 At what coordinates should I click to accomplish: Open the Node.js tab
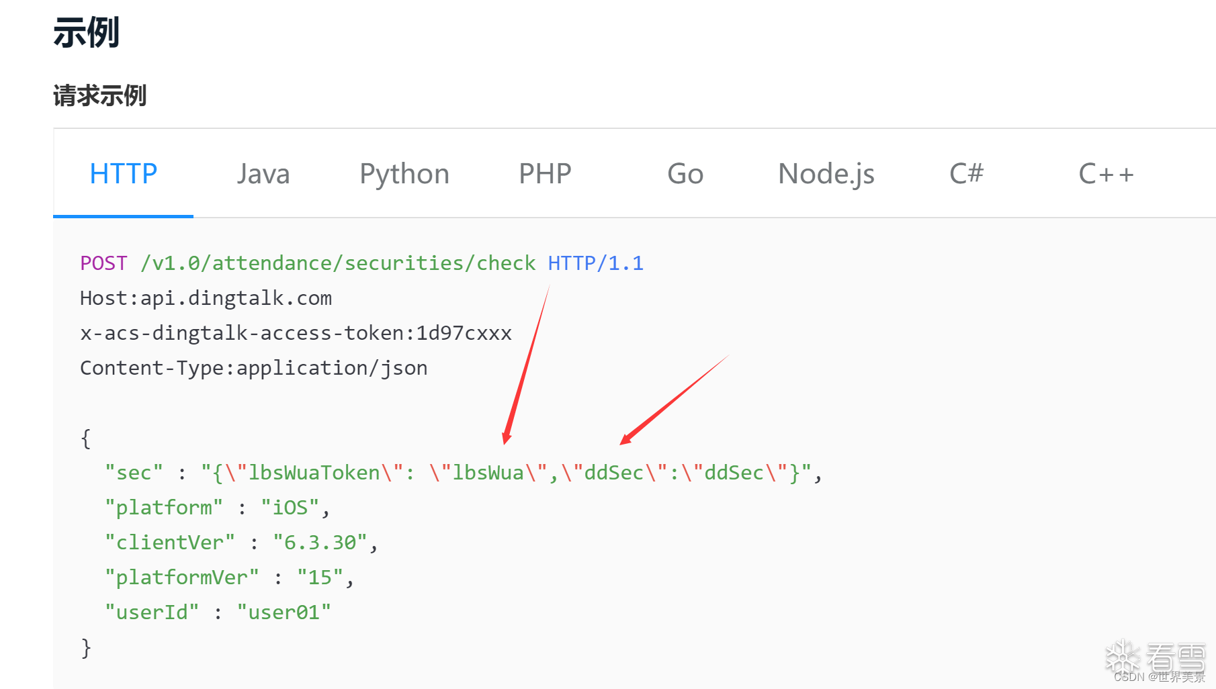(x=826, y=174)
